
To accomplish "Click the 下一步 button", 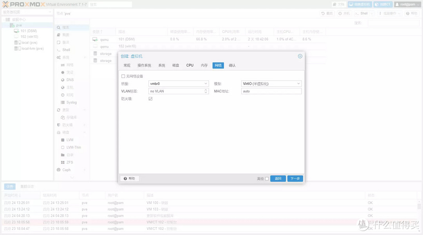I will [295, 178].
